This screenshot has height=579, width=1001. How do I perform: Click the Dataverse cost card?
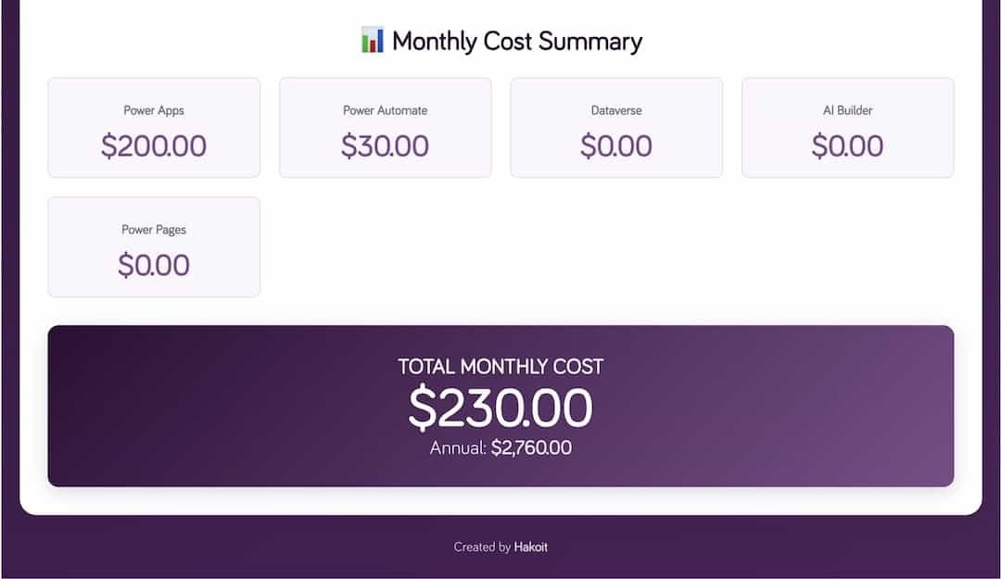tap(615, 127)
